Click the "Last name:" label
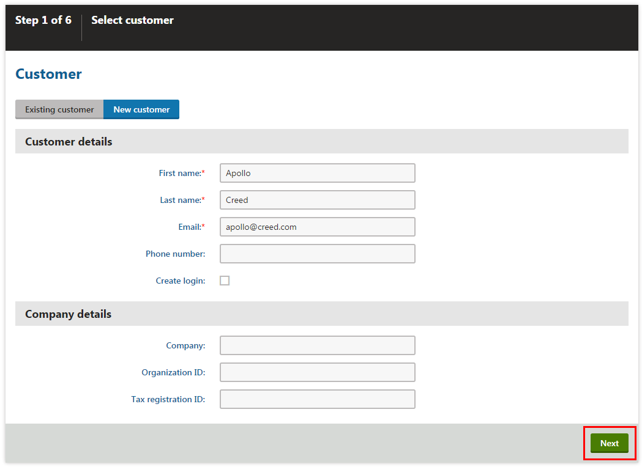The image size is (642, 467). [x=181, y=200]
